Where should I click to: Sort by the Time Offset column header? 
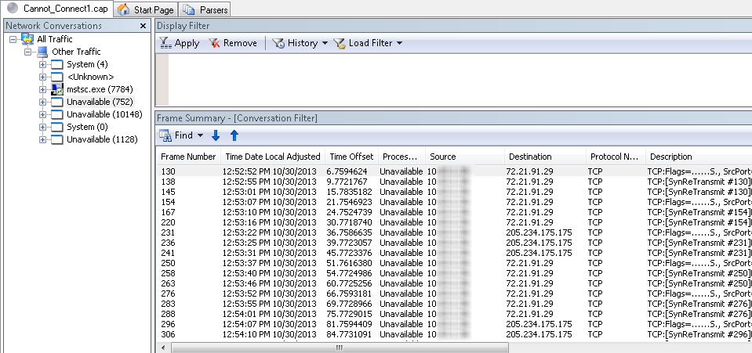[x=351, y=157]
